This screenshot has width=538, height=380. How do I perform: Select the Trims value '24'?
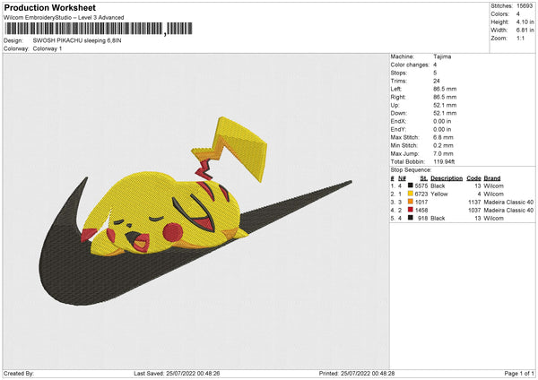tap(437, 81)
